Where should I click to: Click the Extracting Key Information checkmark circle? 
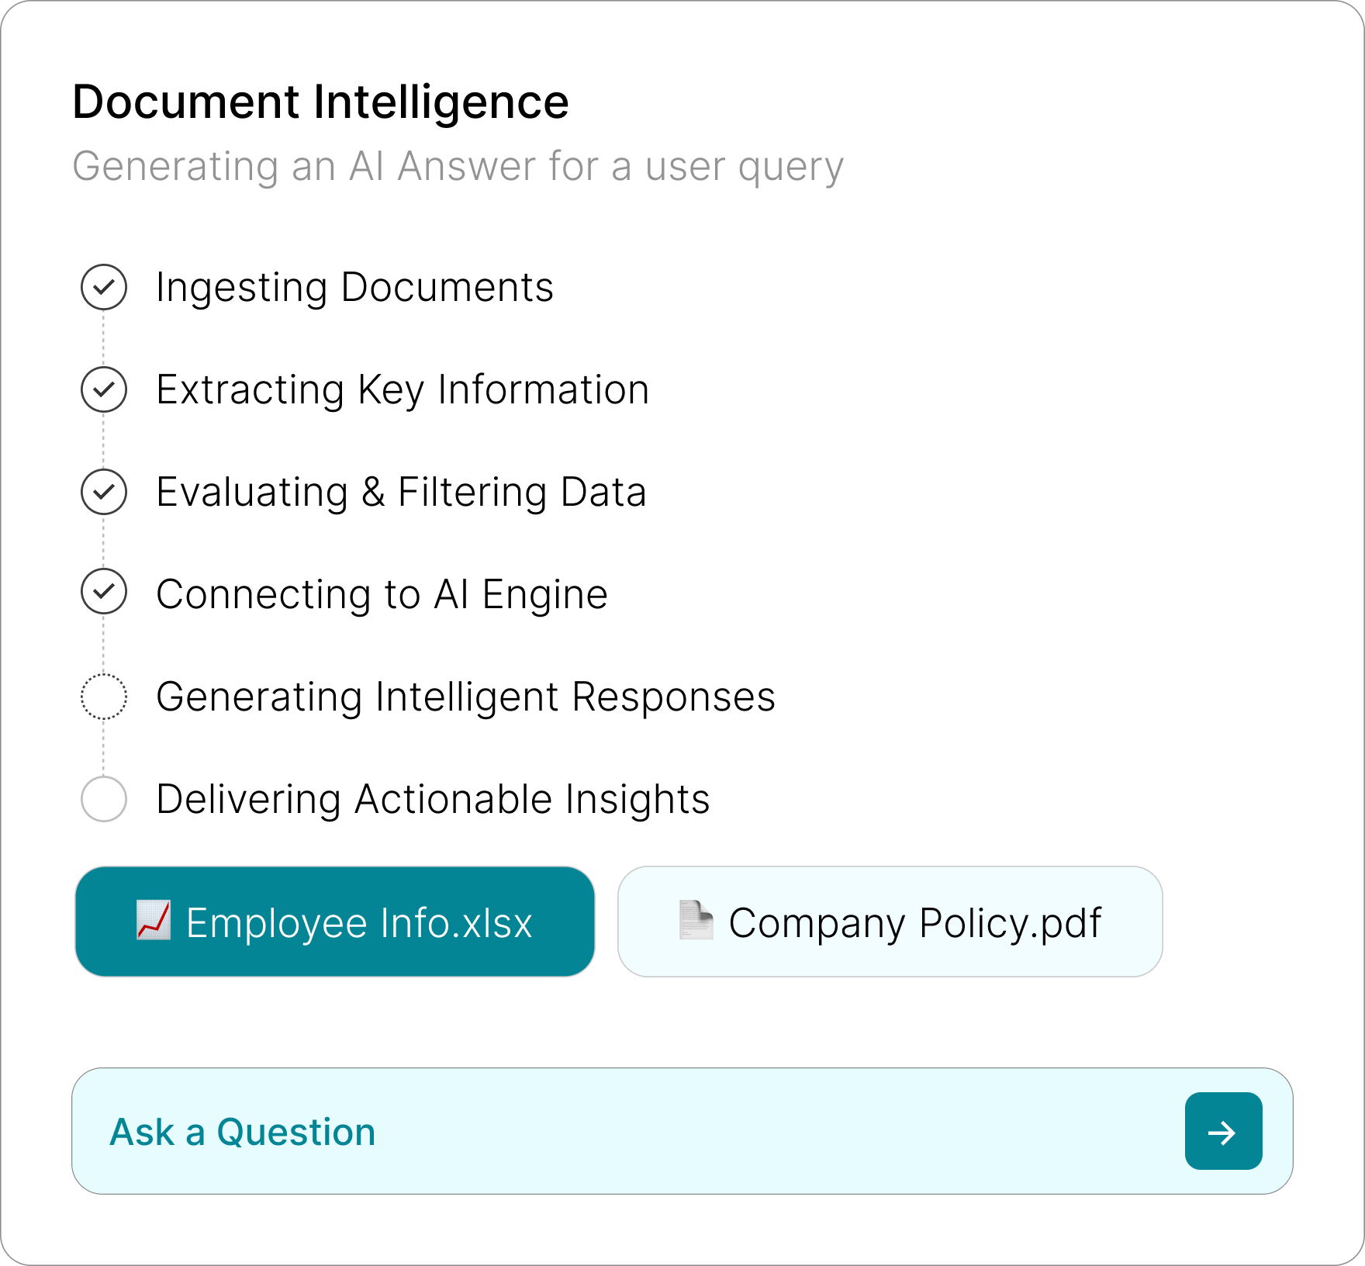[x=104, y=389]
